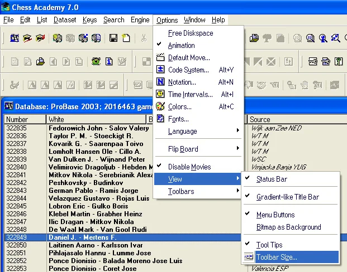347x272 pixels.
Task: Toggle the Animation option
Action: (181, 46)
